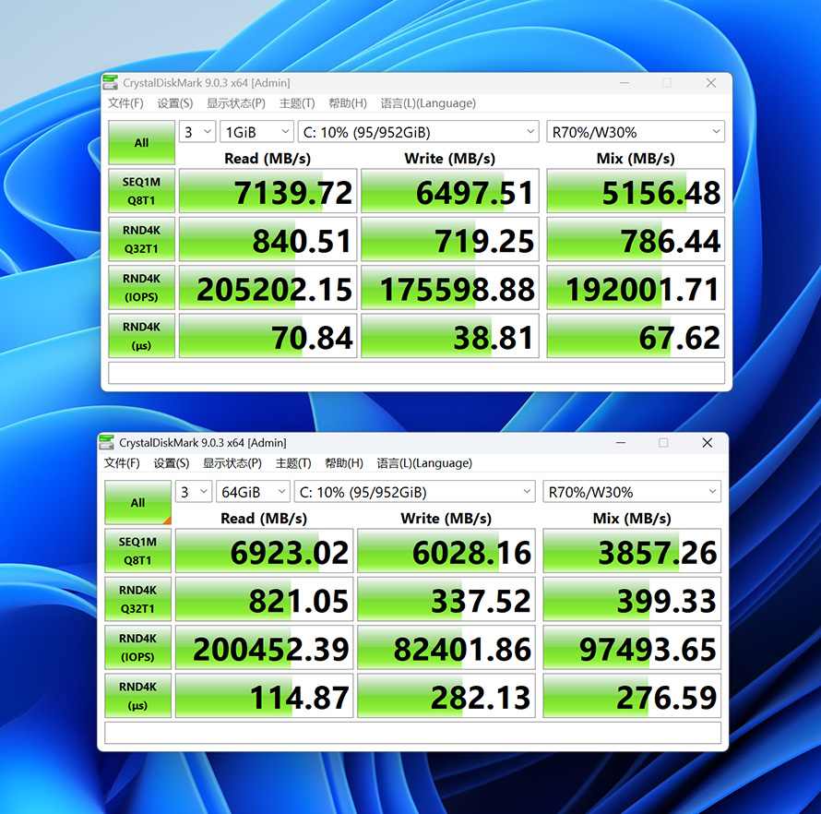
Task: Open R70%/W30% mix dropdown in 1GiB window
Action: coord(636,132)
